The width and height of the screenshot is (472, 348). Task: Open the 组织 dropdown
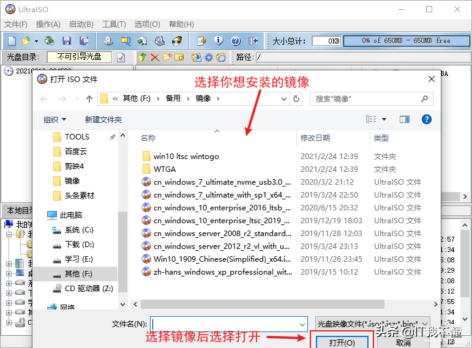click(x=54, y=119)
